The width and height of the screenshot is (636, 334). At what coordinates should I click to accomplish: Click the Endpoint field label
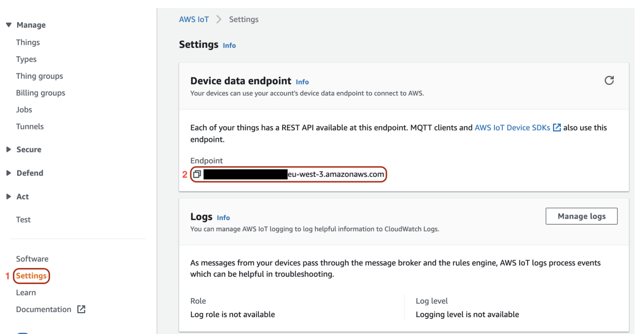coord(206,161)
